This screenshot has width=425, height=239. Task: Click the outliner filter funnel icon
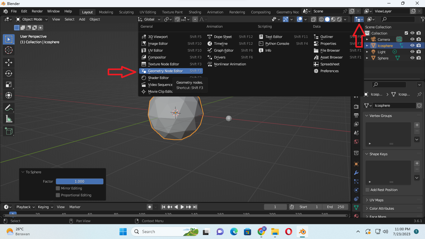pyautogui.click(x=423, y=19)
